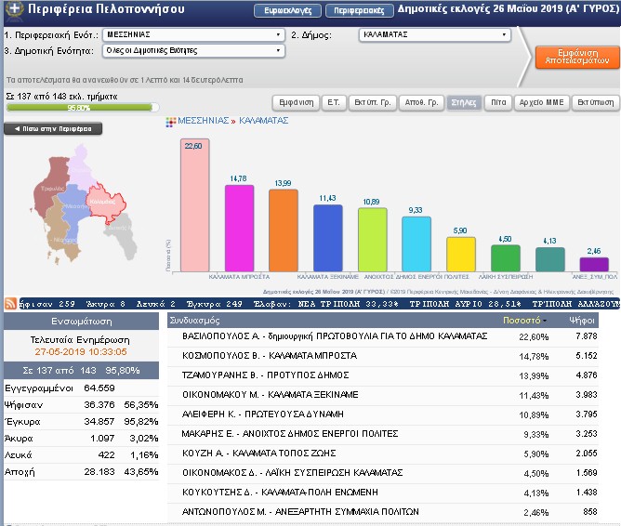The width and height of the screenshot is (621, 526).
Task: Click the Ψήφισαν 36.376 row
Action: pos(81,405)
